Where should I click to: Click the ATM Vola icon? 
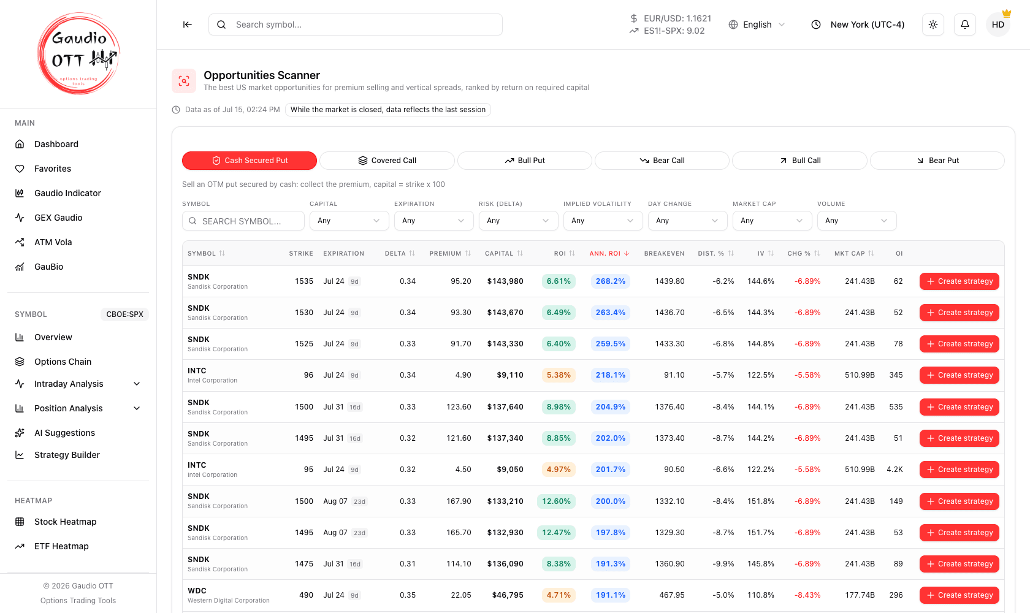pos(20,242)
